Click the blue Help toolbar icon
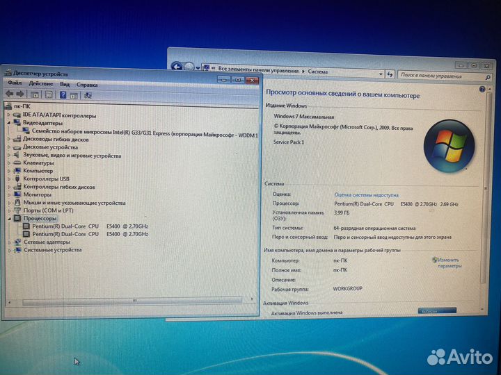Screen dimensions: 501x375 click(63, 94)
